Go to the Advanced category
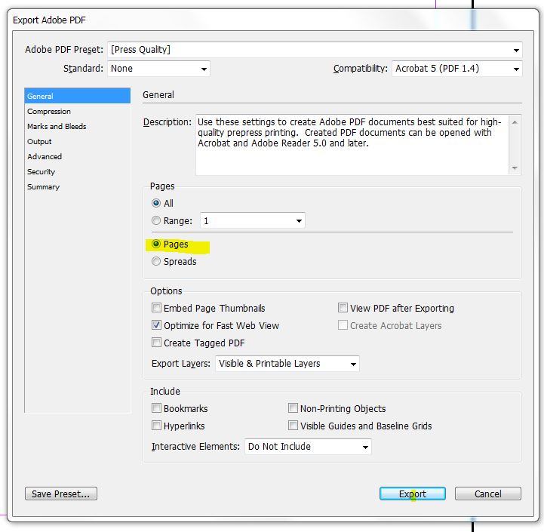 click(78, 156)
